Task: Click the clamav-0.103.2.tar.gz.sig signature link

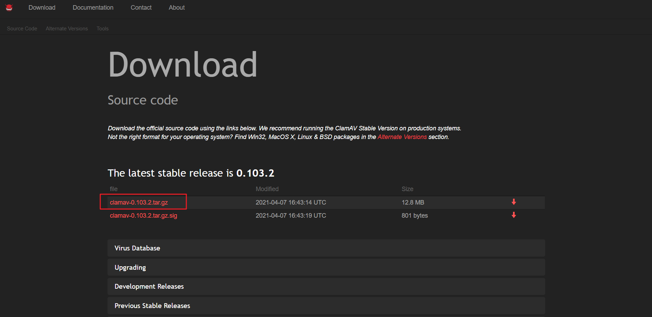Action: 143,216
